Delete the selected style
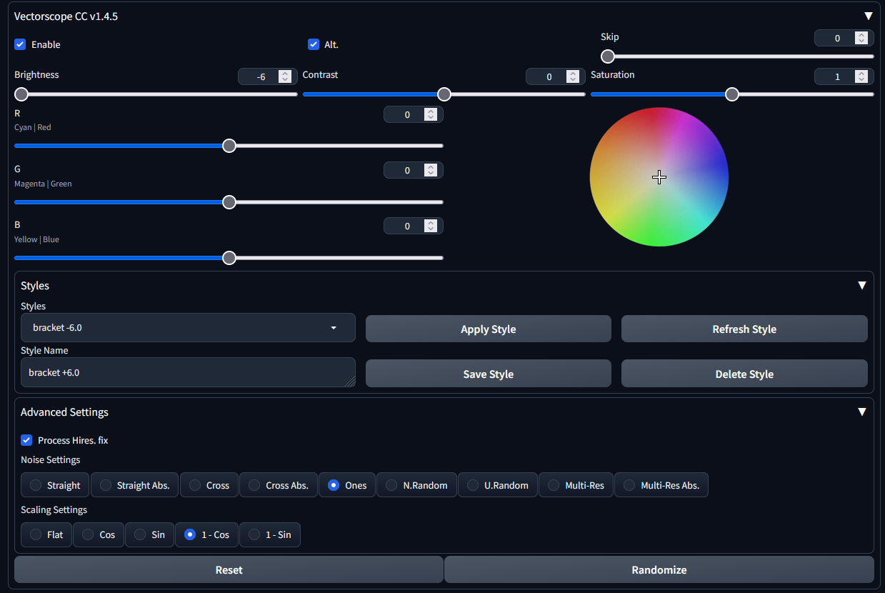Image resolution: width=885 pixels, height=593 pixels. (744, 373)
